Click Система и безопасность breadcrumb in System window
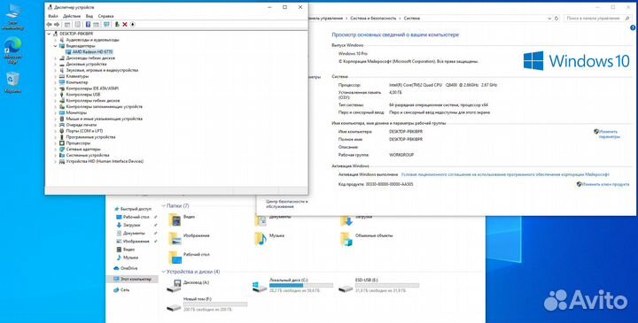The height and width of the screenshot is (323, 638). click(373, 19)
